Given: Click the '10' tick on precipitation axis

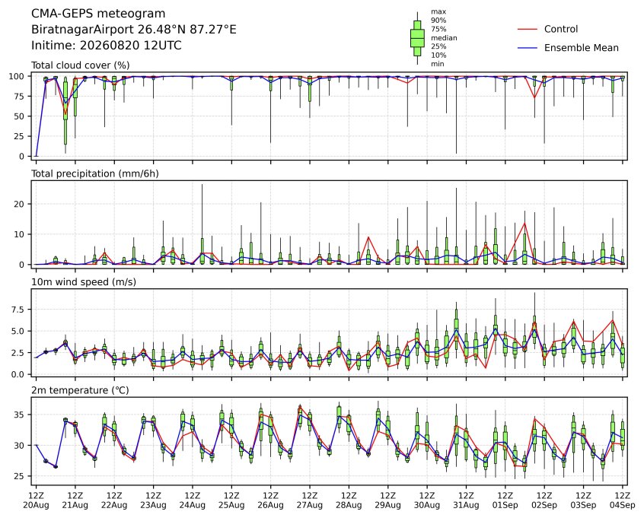Looking at the screenshot, I should tap(19, 234).
